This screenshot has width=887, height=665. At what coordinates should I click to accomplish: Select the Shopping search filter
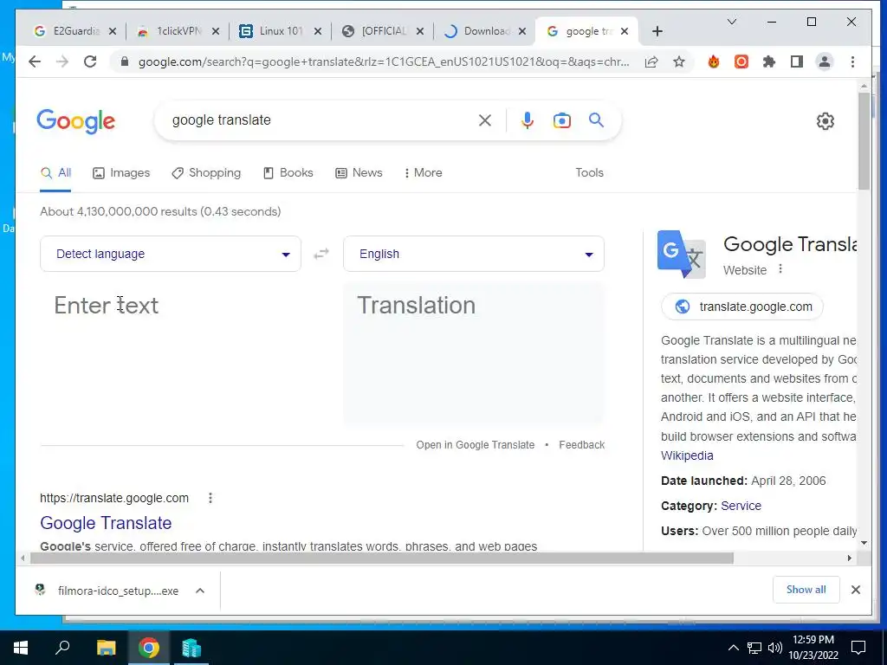point(206,173)
